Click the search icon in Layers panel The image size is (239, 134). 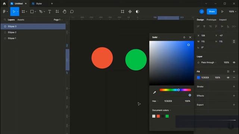coord(5,20)
